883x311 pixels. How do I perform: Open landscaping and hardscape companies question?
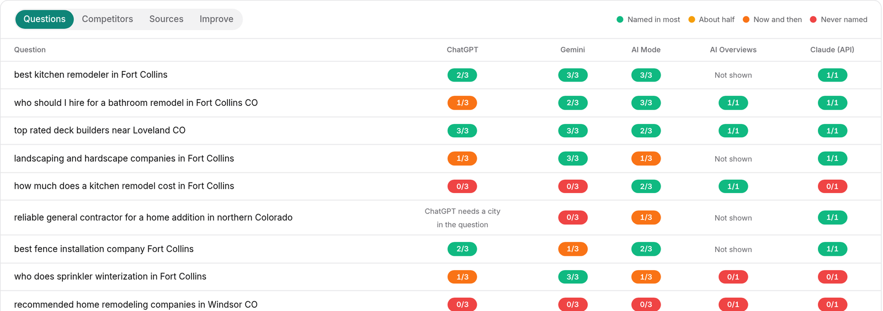point(124,158)
